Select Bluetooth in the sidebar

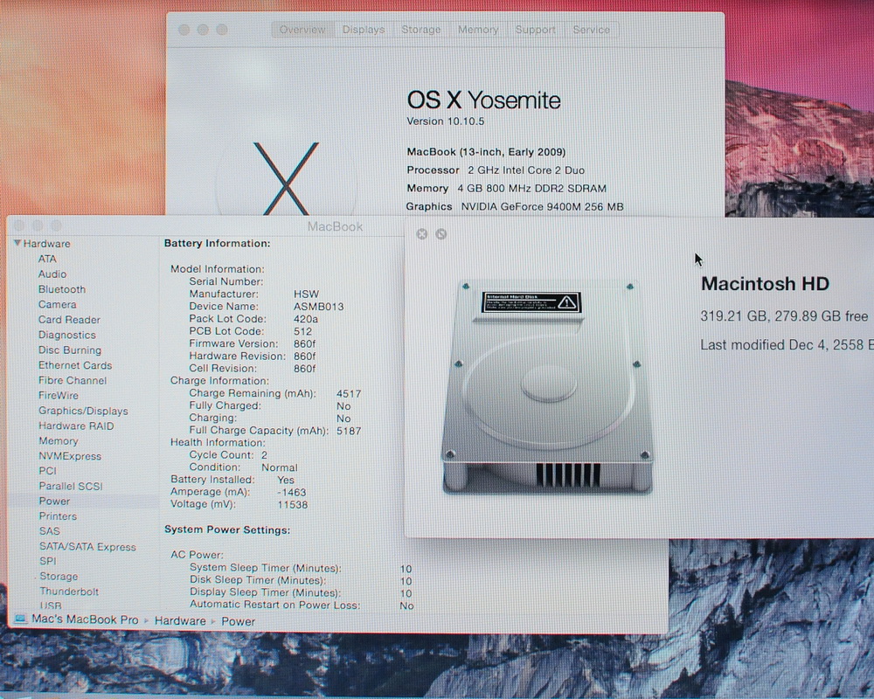point(62,289)
